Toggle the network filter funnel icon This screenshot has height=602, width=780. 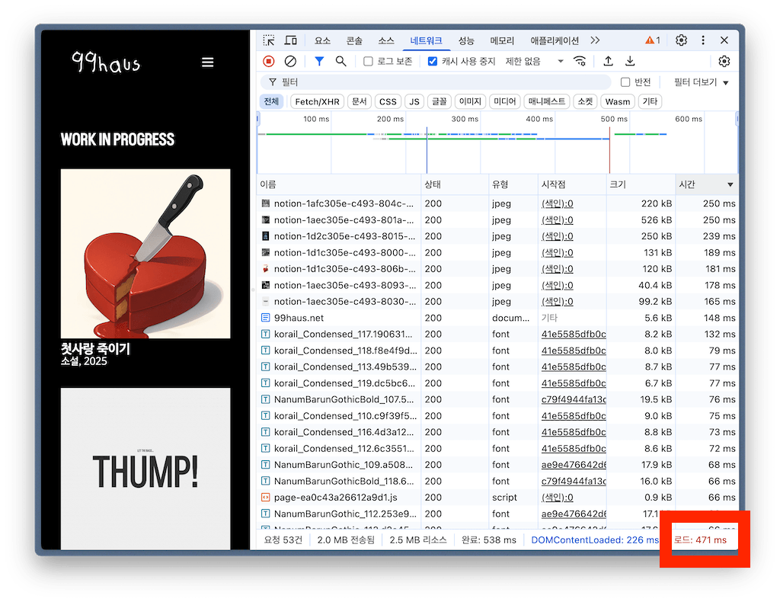click(319, 61)
